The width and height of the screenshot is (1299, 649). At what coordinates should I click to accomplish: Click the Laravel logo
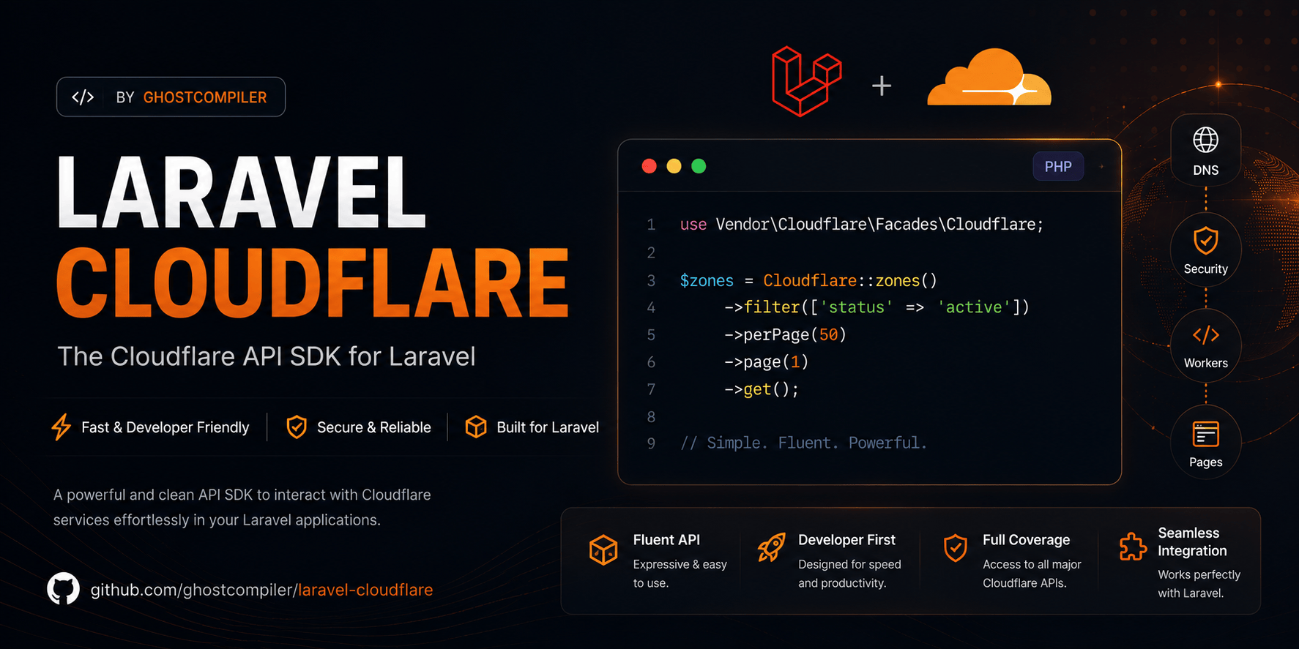[806, 81]
